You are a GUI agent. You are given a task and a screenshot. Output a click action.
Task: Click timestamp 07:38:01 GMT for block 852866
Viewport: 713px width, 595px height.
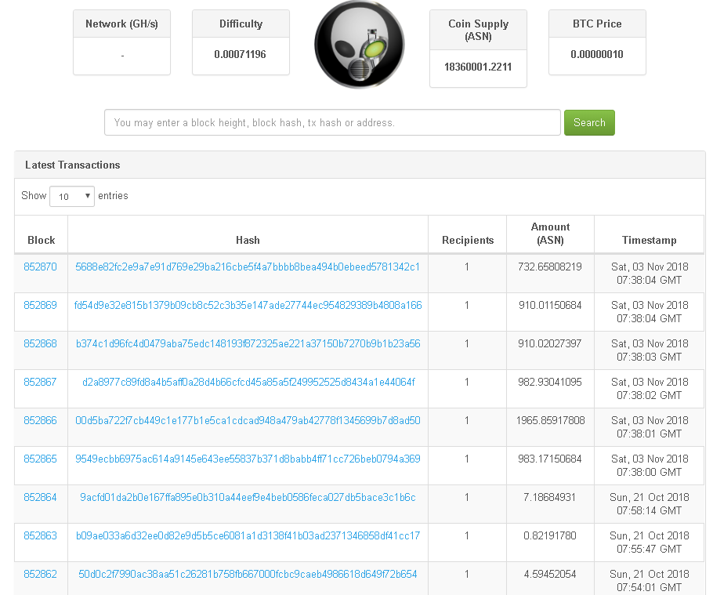pos(649,434)
